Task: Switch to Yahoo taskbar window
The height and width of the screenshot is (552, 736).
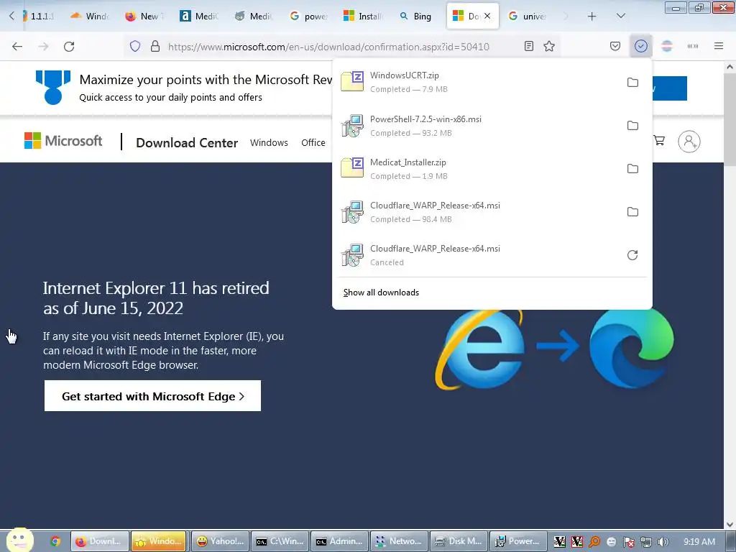Action: pos(221,541)
